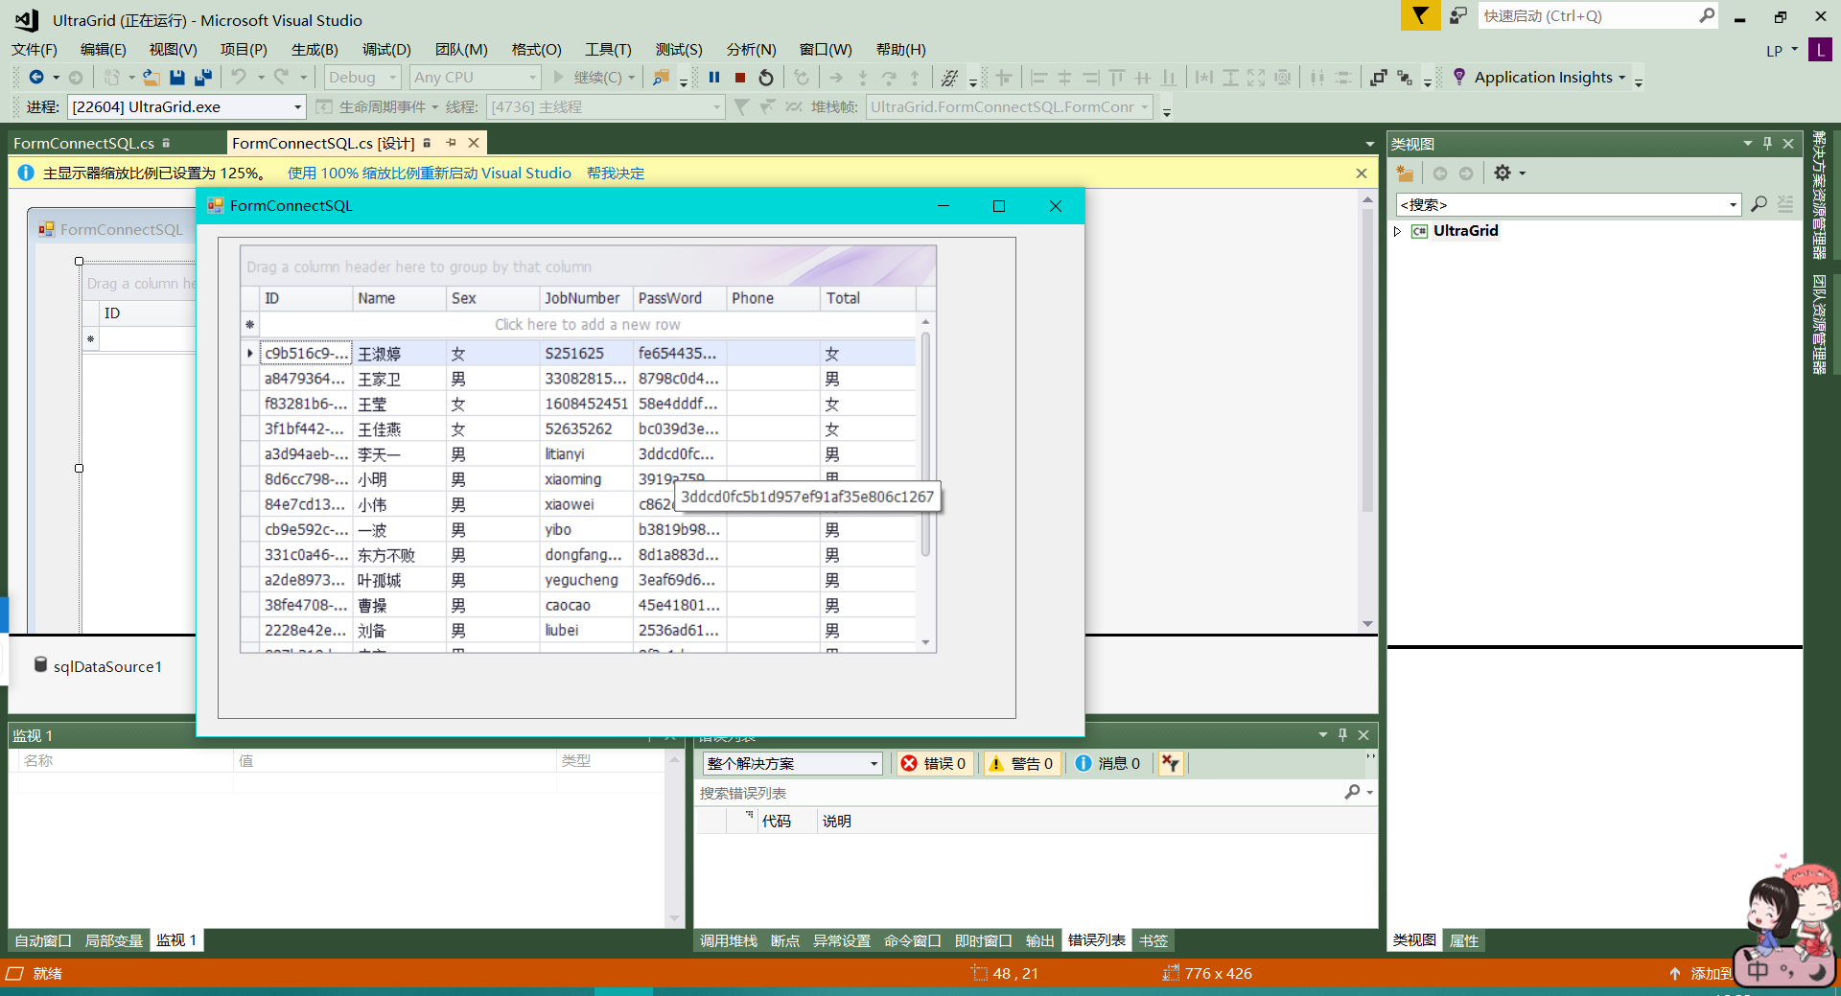Switch to the 输出 tab
Screen dimensions: 1841x996
point(1039,940)
